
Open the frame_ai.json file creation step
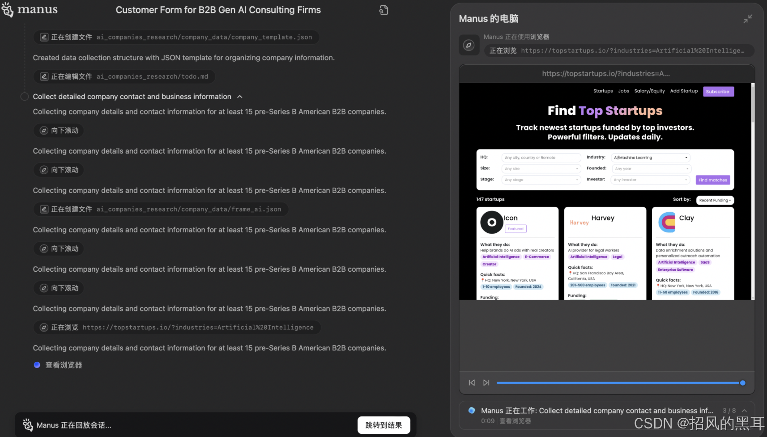[x=161, y=209]
